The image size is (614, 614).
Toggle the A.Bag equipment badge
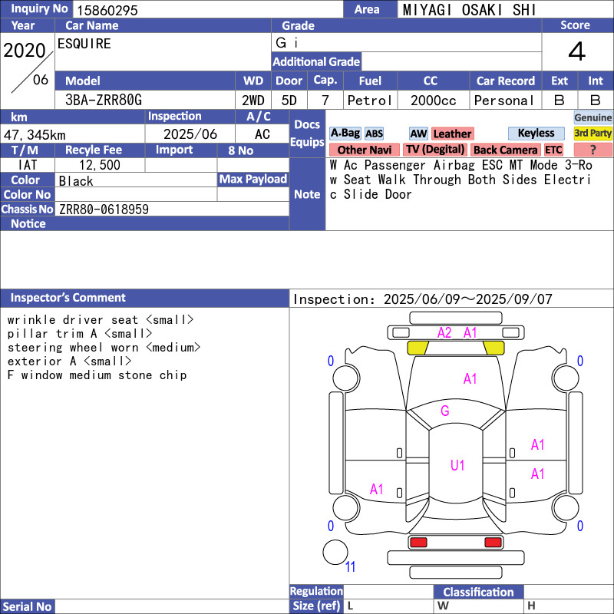345,134
